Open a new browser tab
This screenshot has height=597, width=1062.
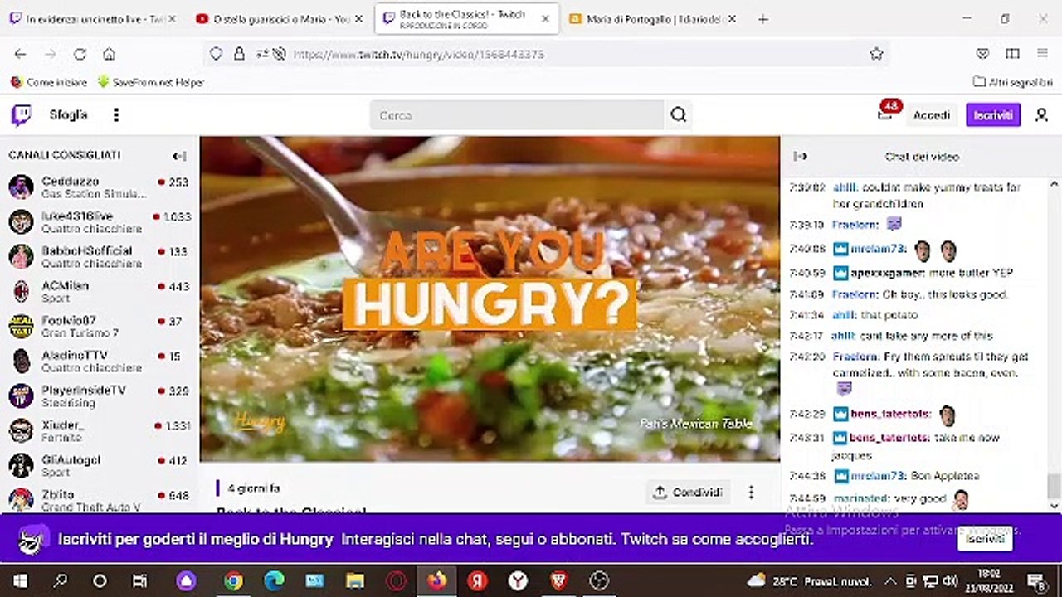[x=763, y=19]
